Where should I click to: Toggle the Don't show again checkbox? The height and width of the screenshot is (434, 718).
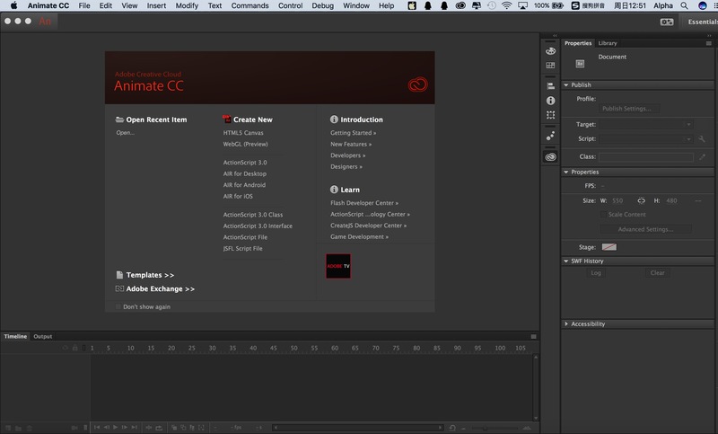[118, 306]
